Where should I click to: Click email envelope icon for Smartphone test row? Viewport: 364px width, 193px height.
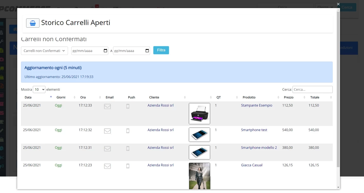point(107,131)
